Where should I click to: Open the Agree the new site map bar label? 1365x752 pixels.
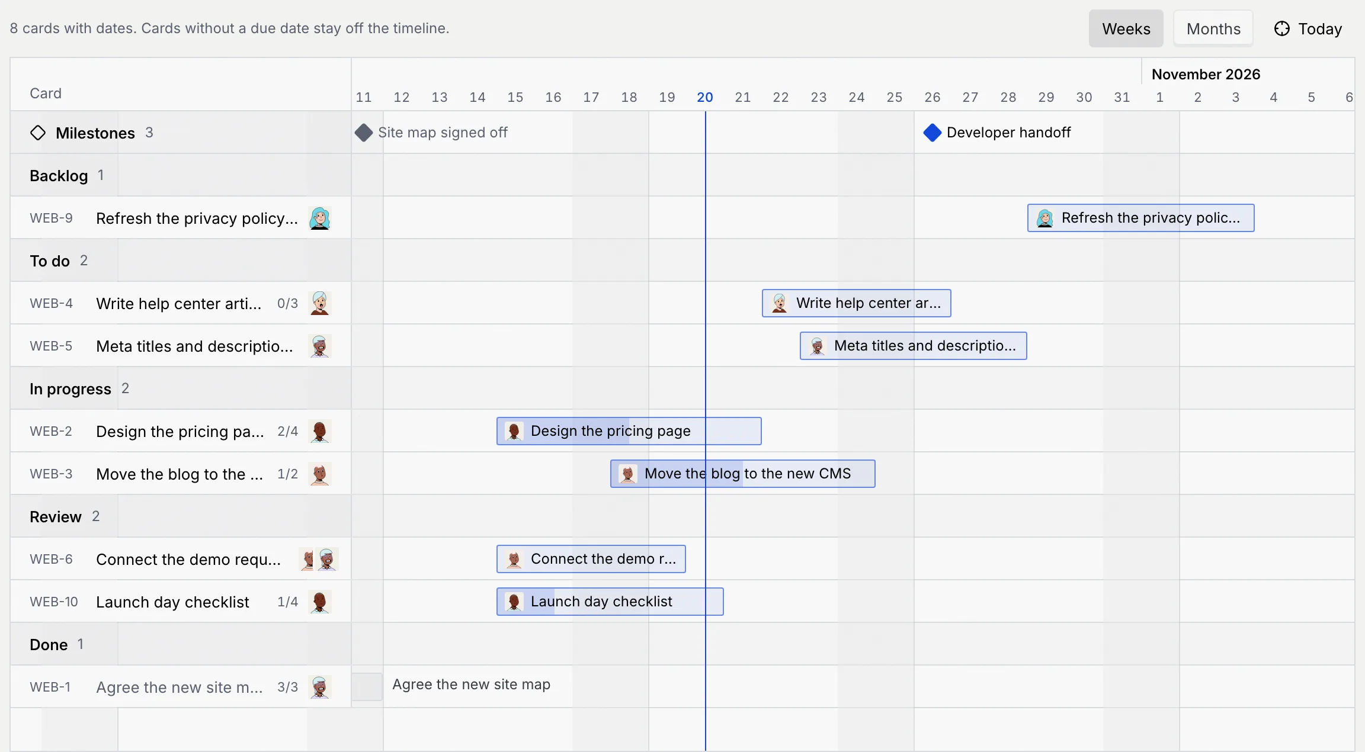tap(471, 684)
